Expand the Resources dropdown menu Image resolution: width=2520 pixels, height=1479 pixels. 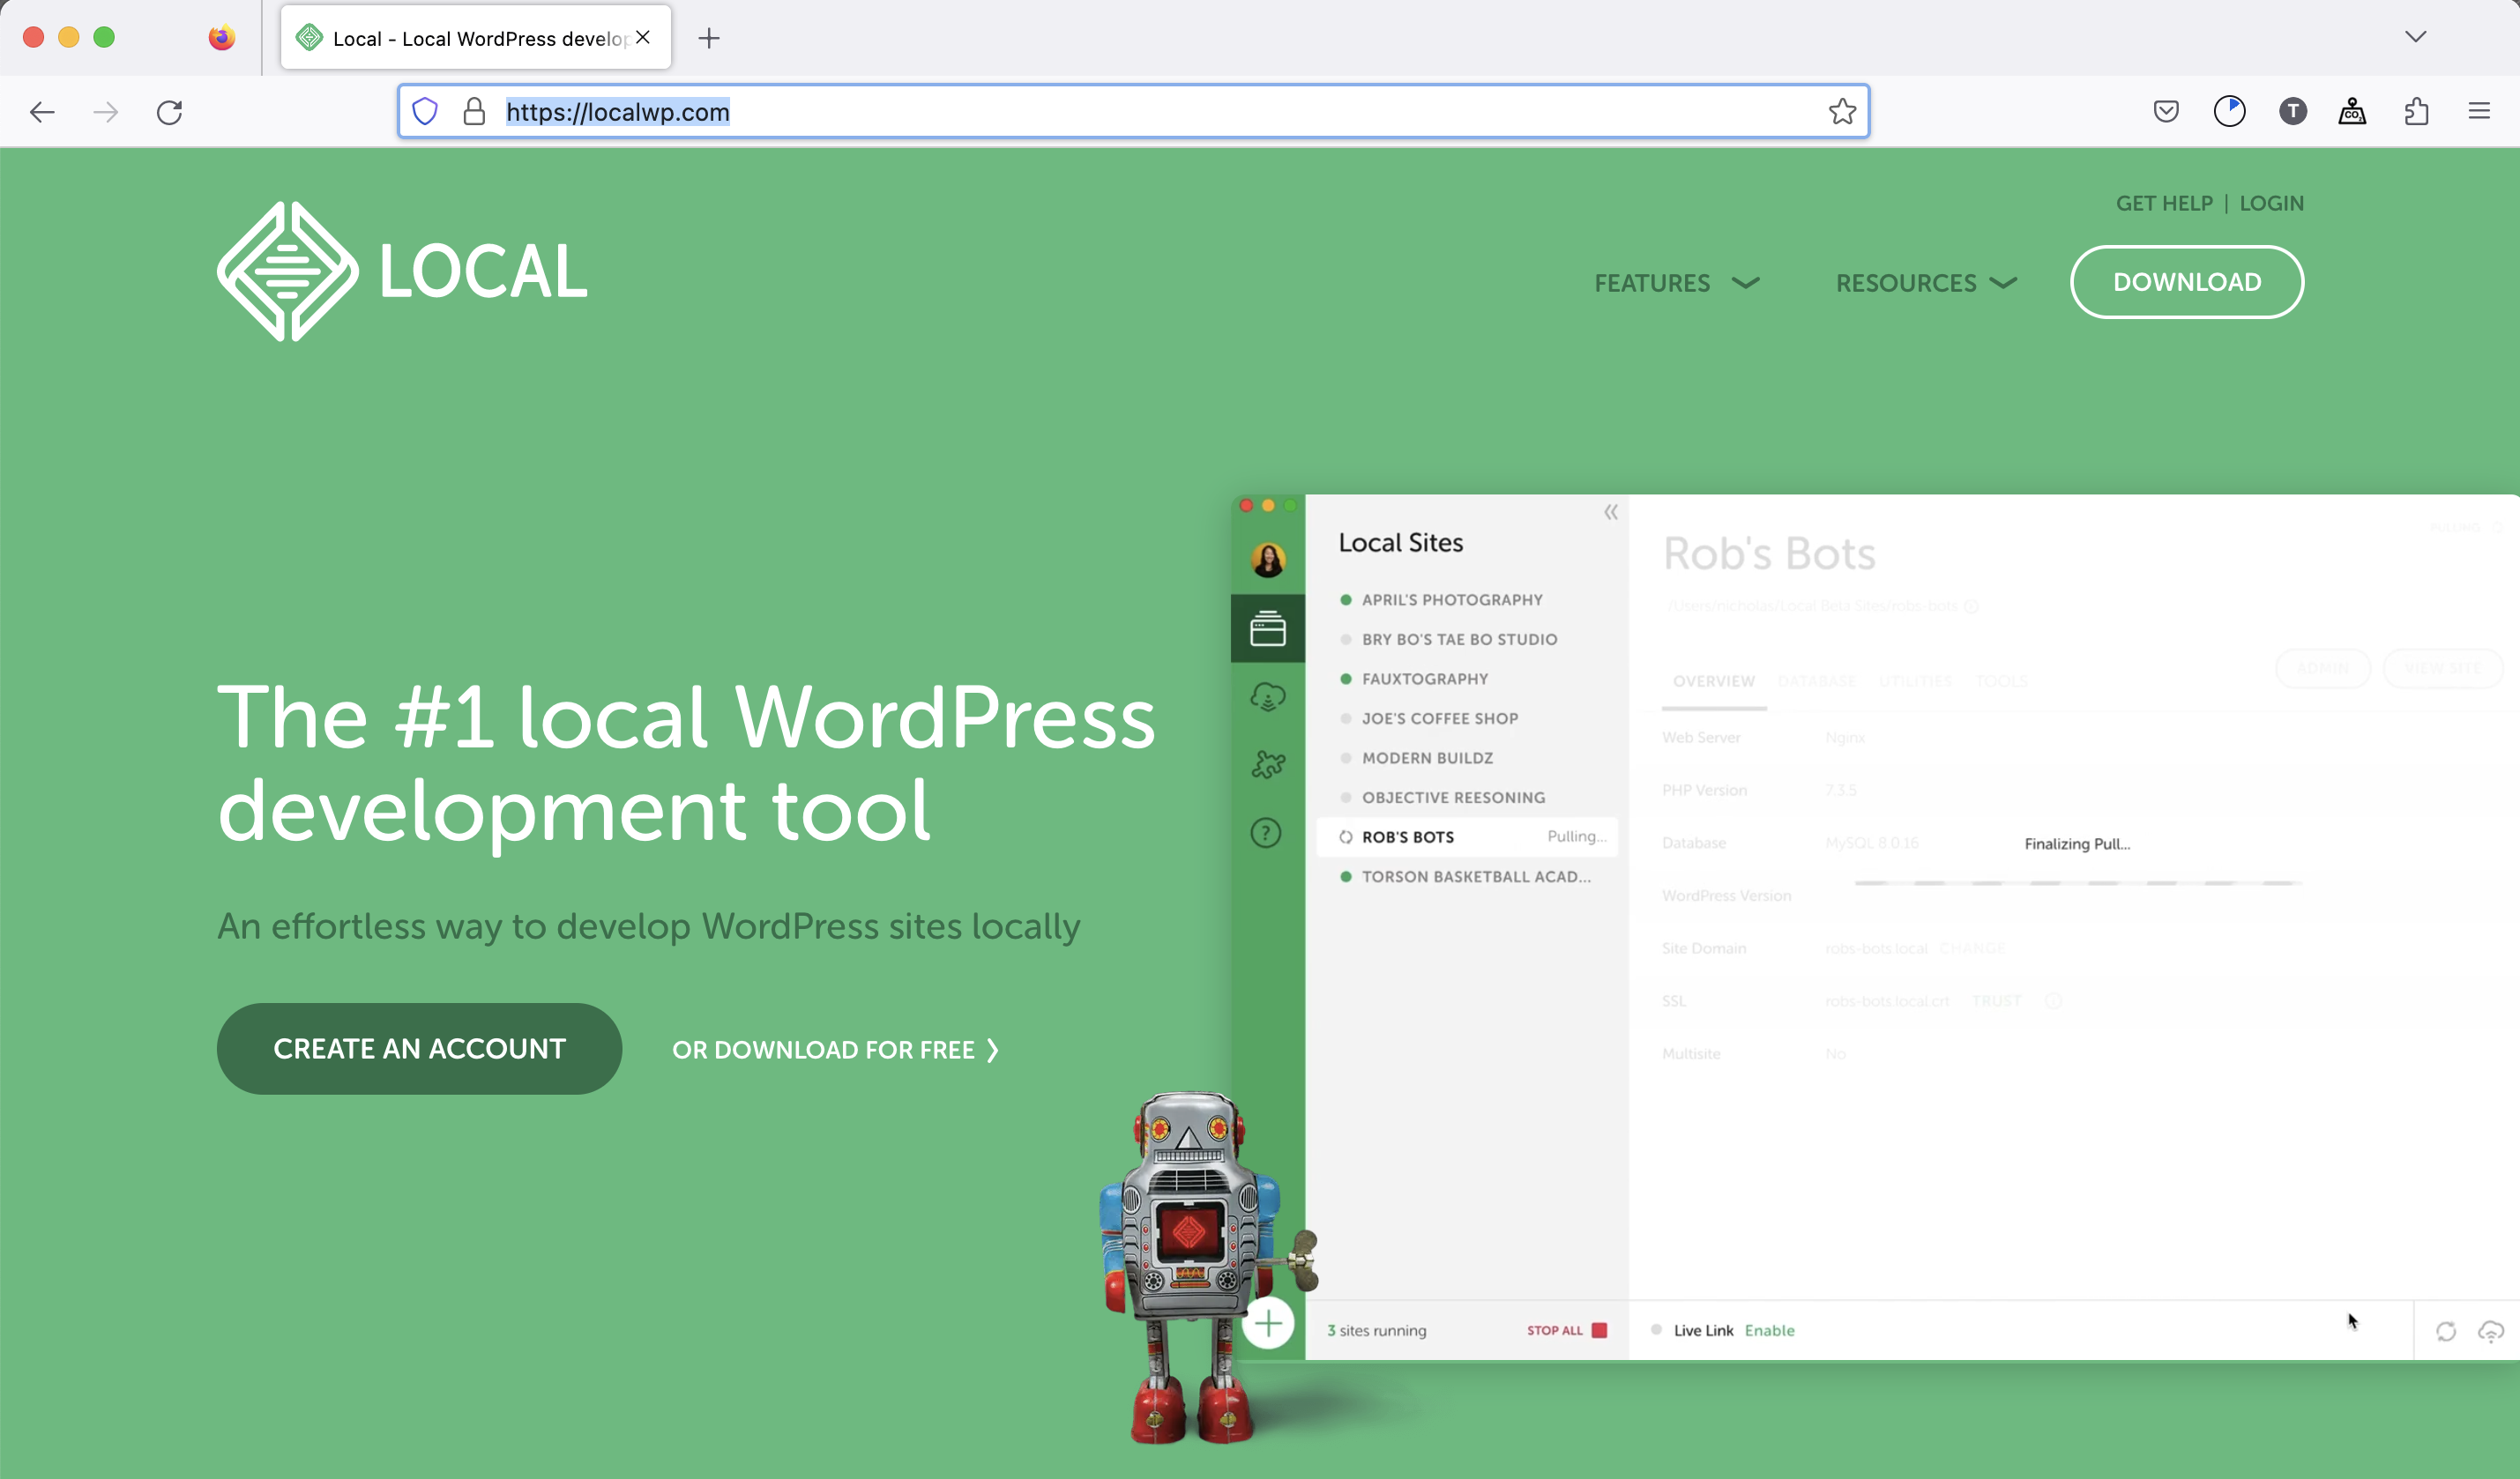point(1925,283)
